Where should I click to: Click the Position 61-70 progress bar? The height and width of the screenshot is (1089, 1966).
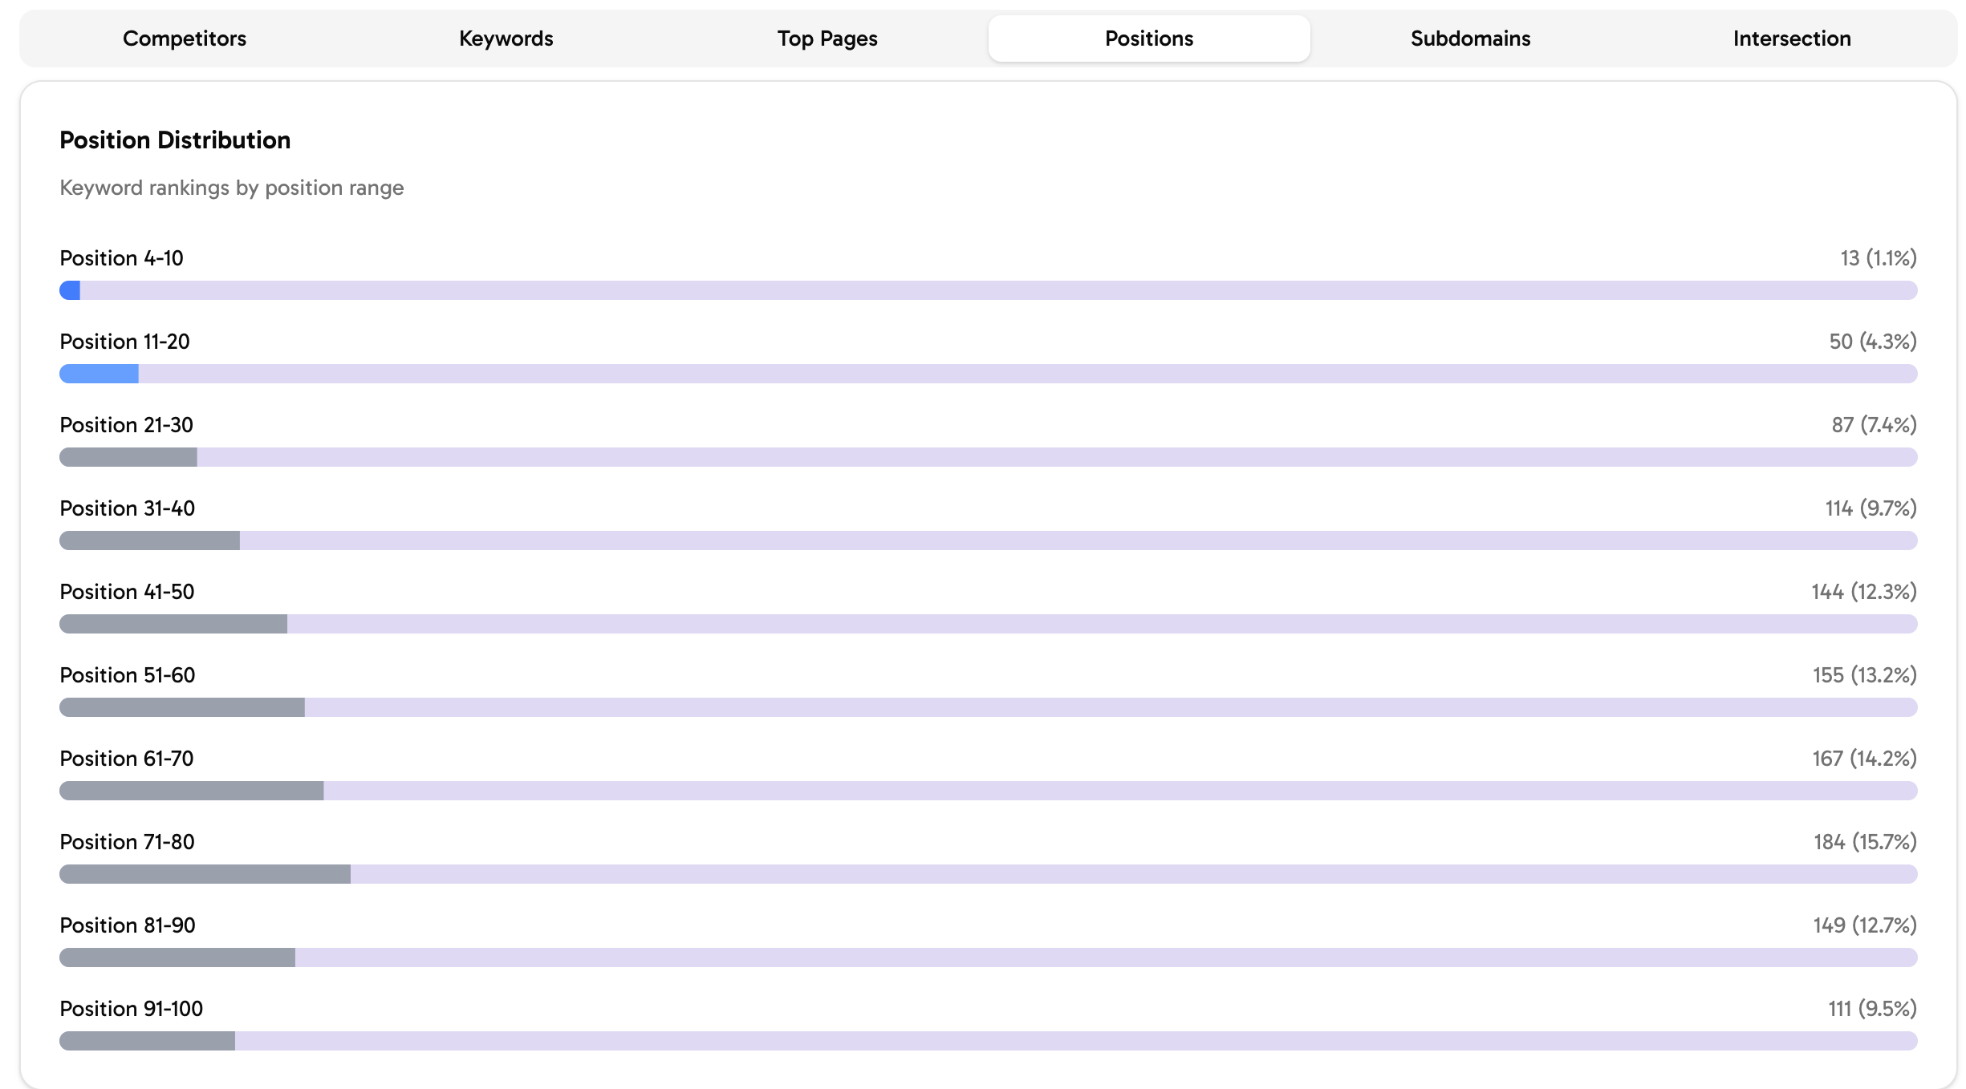[x=988, y=791]
